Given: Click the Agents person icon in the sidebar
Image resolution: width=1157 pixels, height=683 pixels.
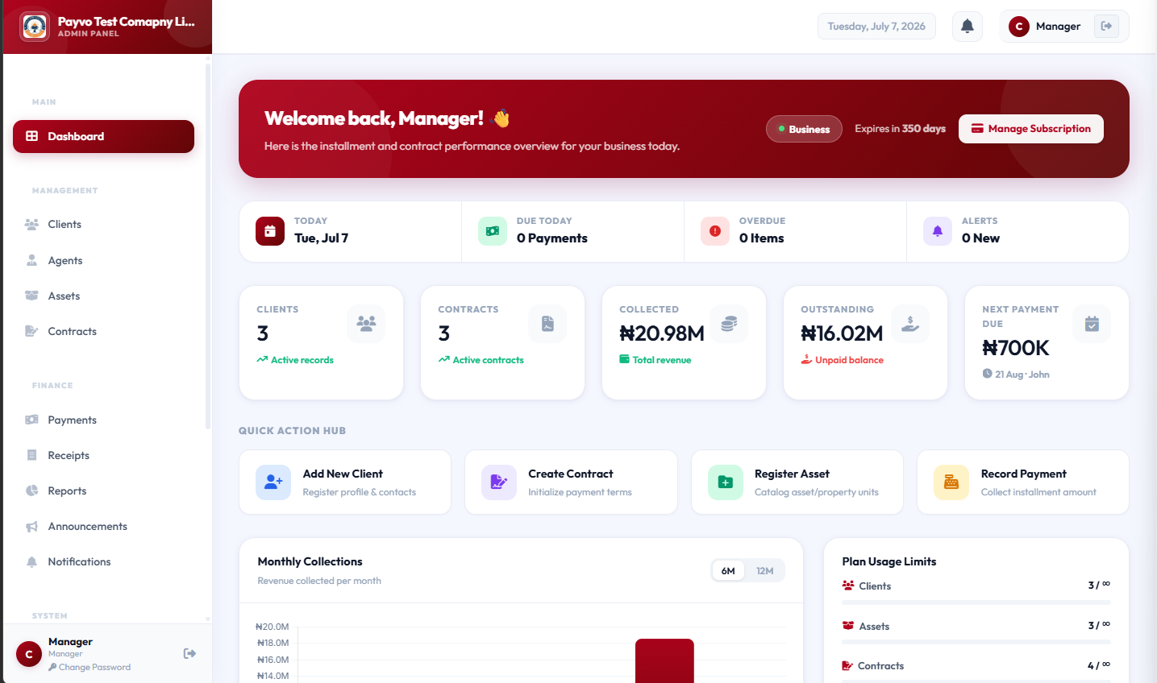Looking at the screenshot, I should pyautogui.click(x=32, y=260).
